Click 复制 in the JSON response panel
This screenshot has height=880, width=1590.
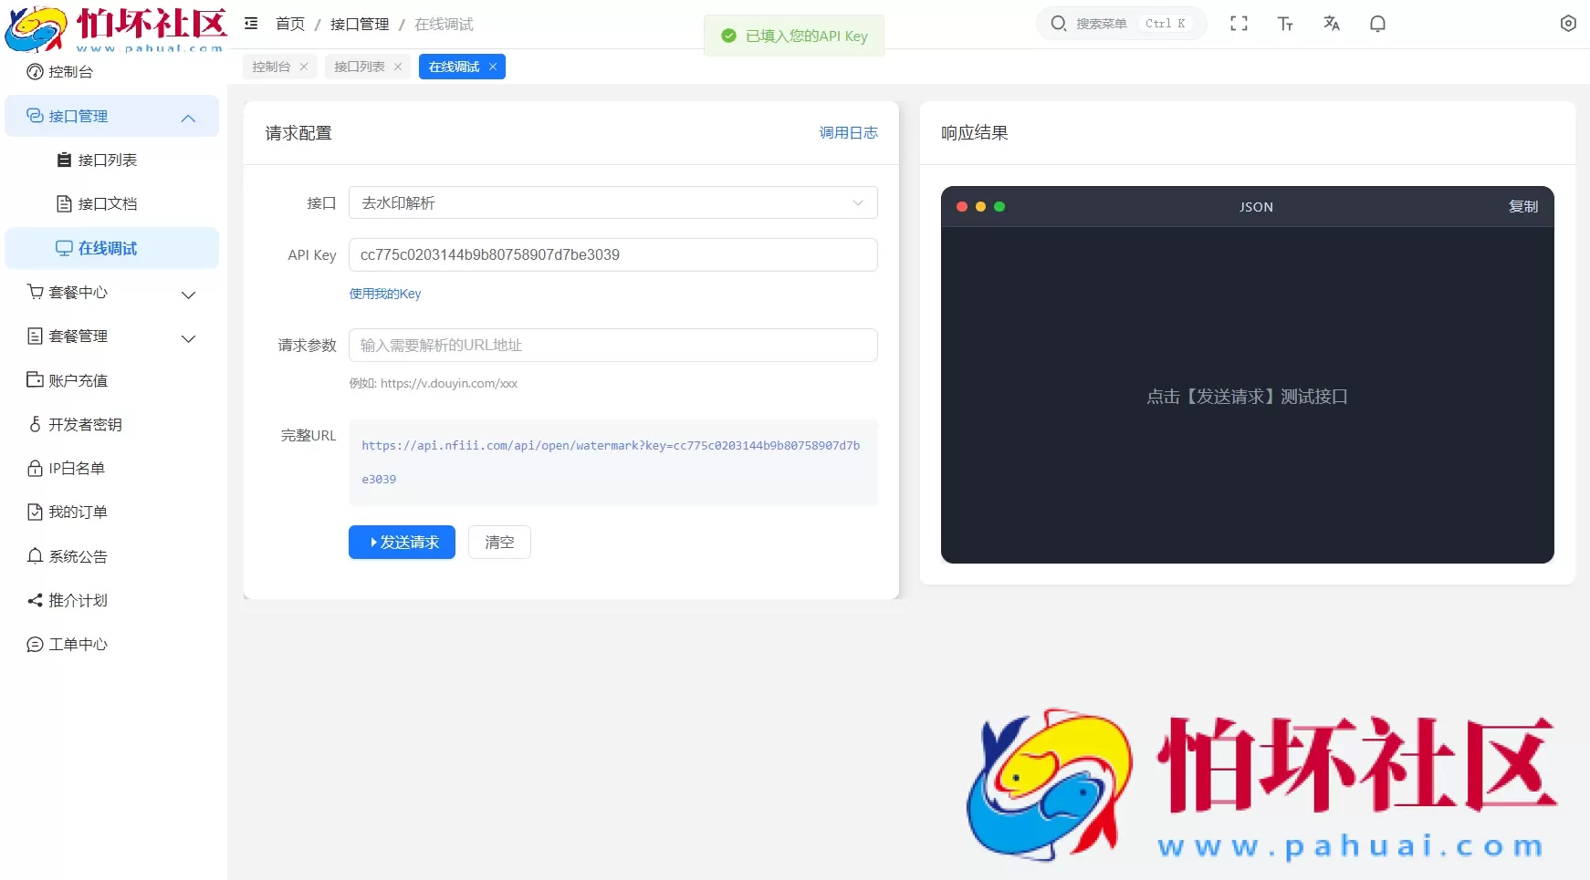point(1522,207)
